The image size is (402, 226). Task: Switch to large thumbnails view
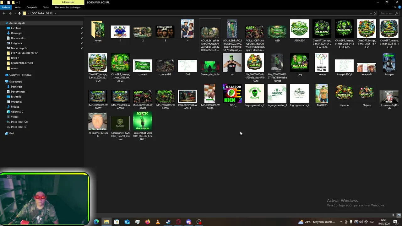coord(399,215)
